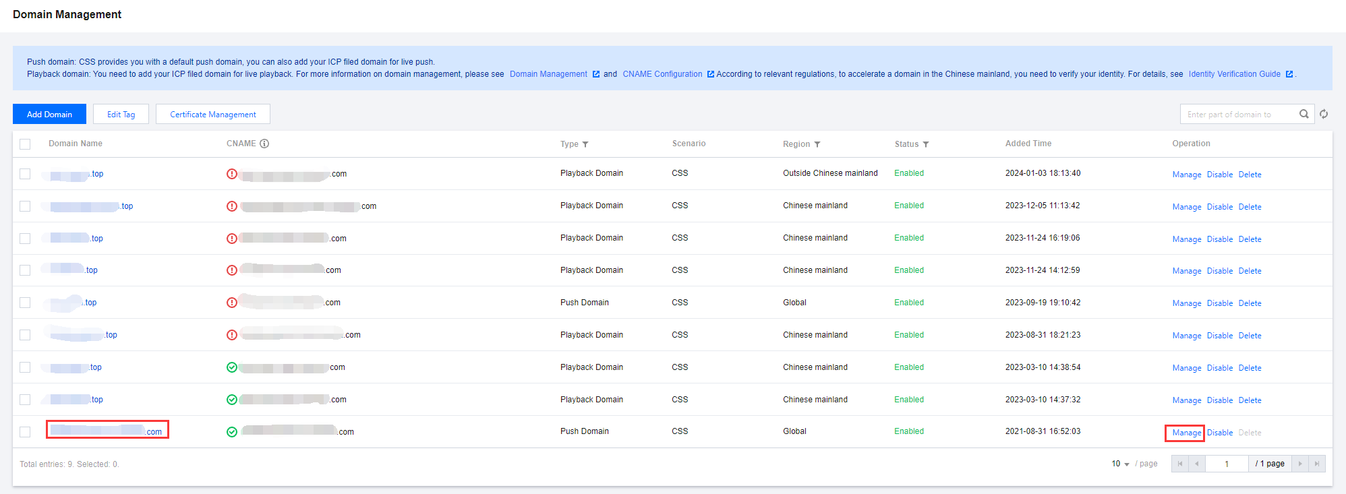
Task: Click the CNAME info icon in header
Action: pyautogui.click(x=264, y=144)
